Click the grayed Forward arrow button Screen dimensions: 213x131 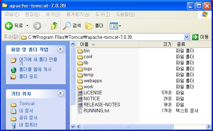37,26
